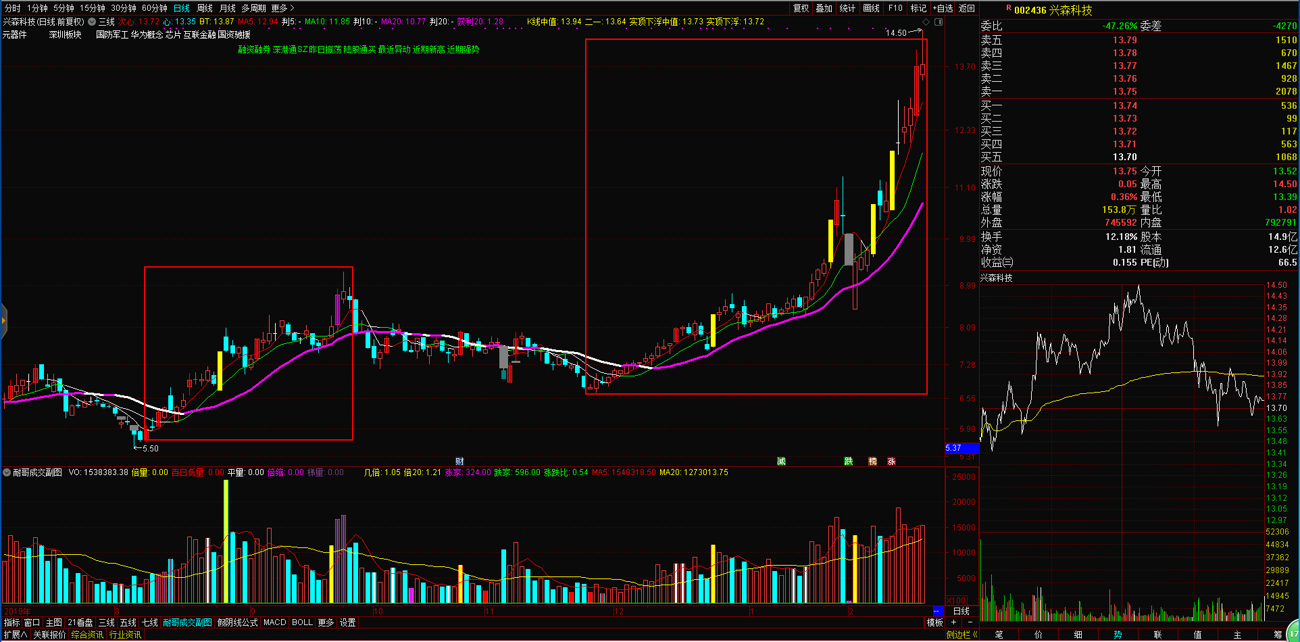Click the 涨 marker on the chart
Viewport: 1300px width, 642px height.
pos(891,462)
